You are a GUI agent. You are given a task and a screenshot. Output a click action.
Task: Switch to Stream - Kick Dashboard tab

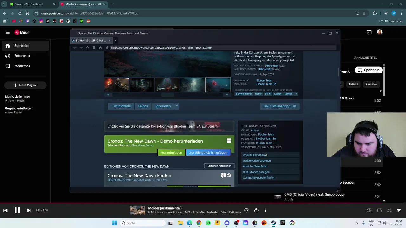(29, 4)
